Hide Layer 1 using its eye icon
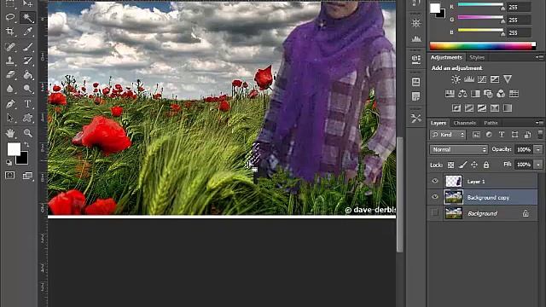The height and width of the screenshot is (307, 546). 435,181
